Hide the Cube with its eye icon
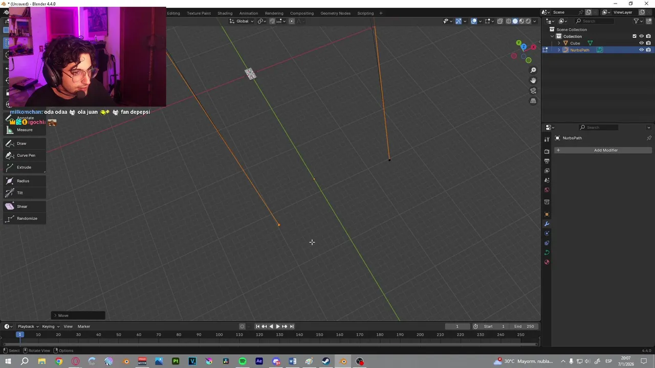This screenshot has width=655, height=368. pos(641,43)
